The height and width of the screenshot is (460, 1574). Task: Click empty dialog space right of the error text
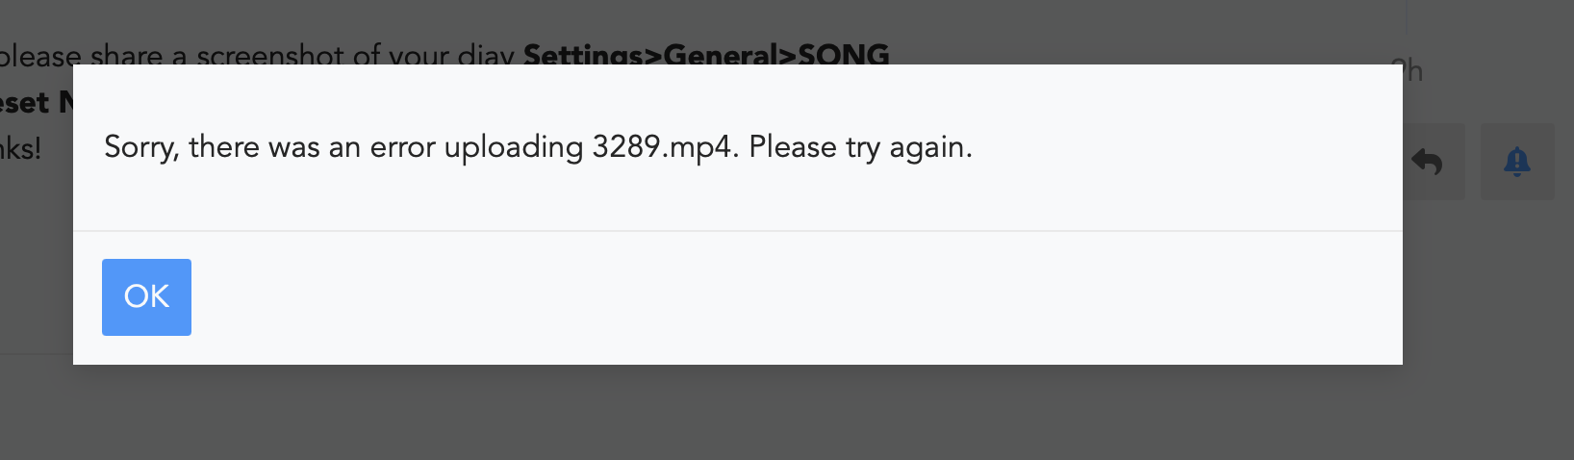pyautogui.click(x=1183, y=147)
